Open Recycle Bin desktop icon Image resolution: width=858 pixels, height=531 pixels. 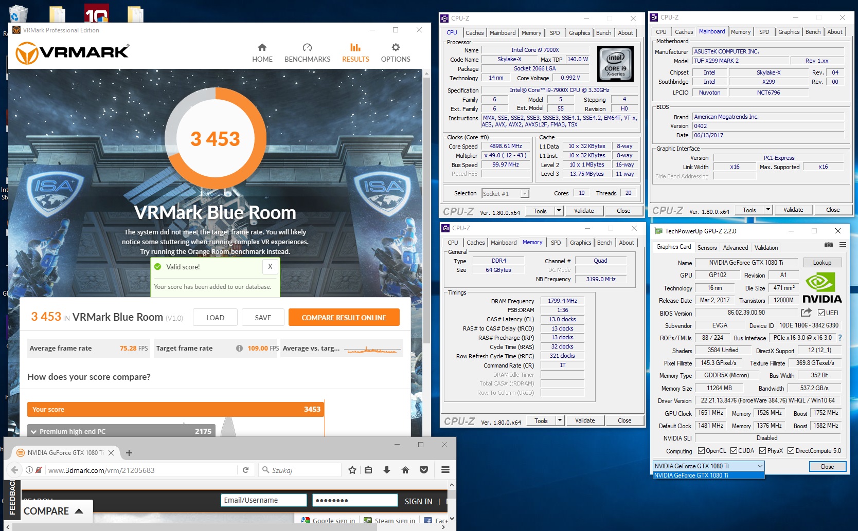[x=18, y=13]
